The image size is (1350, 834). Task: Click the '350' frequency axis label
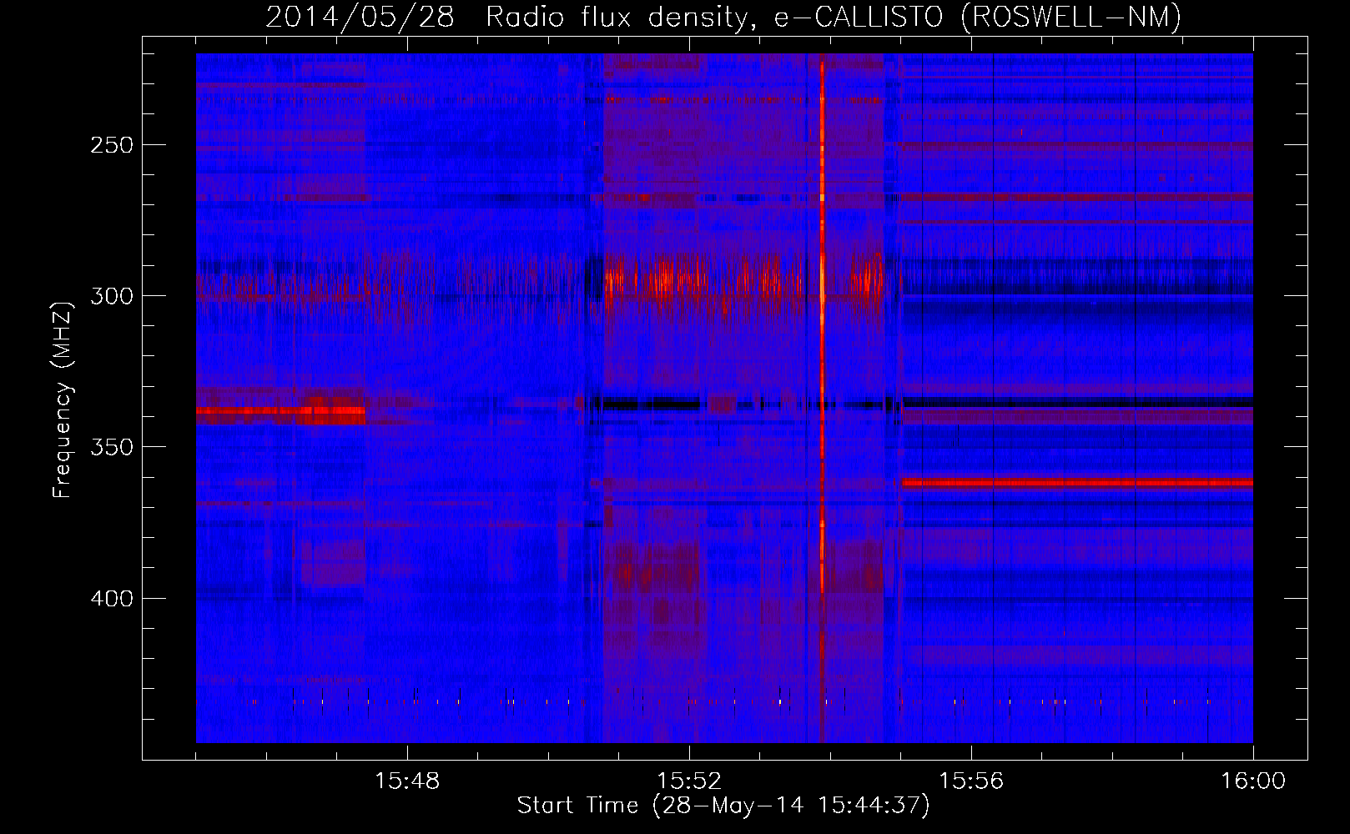112,447
